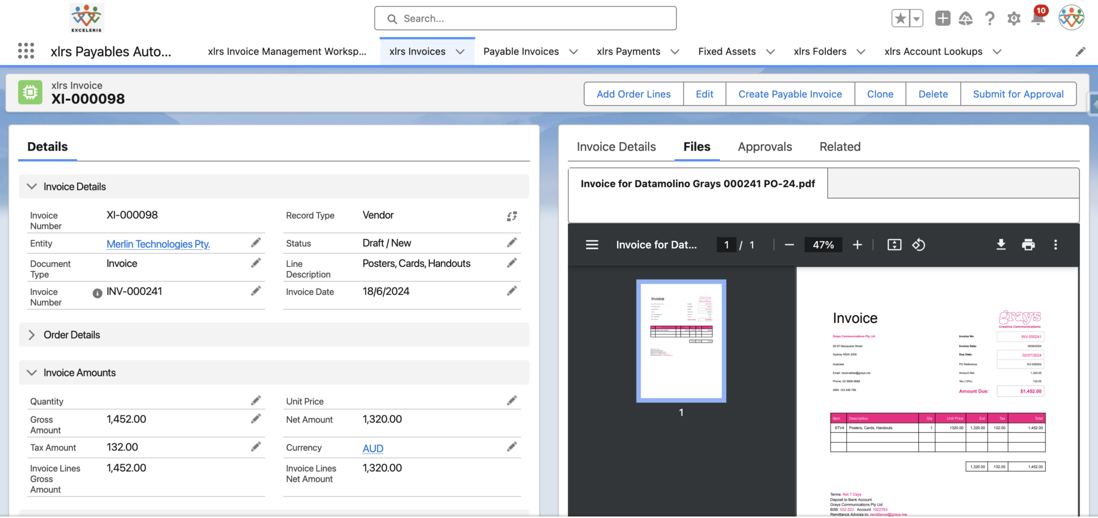Switch to Invoice Details right-panel tab
The height and width of the screenshot is (518, 1098).
click(616, 146)
